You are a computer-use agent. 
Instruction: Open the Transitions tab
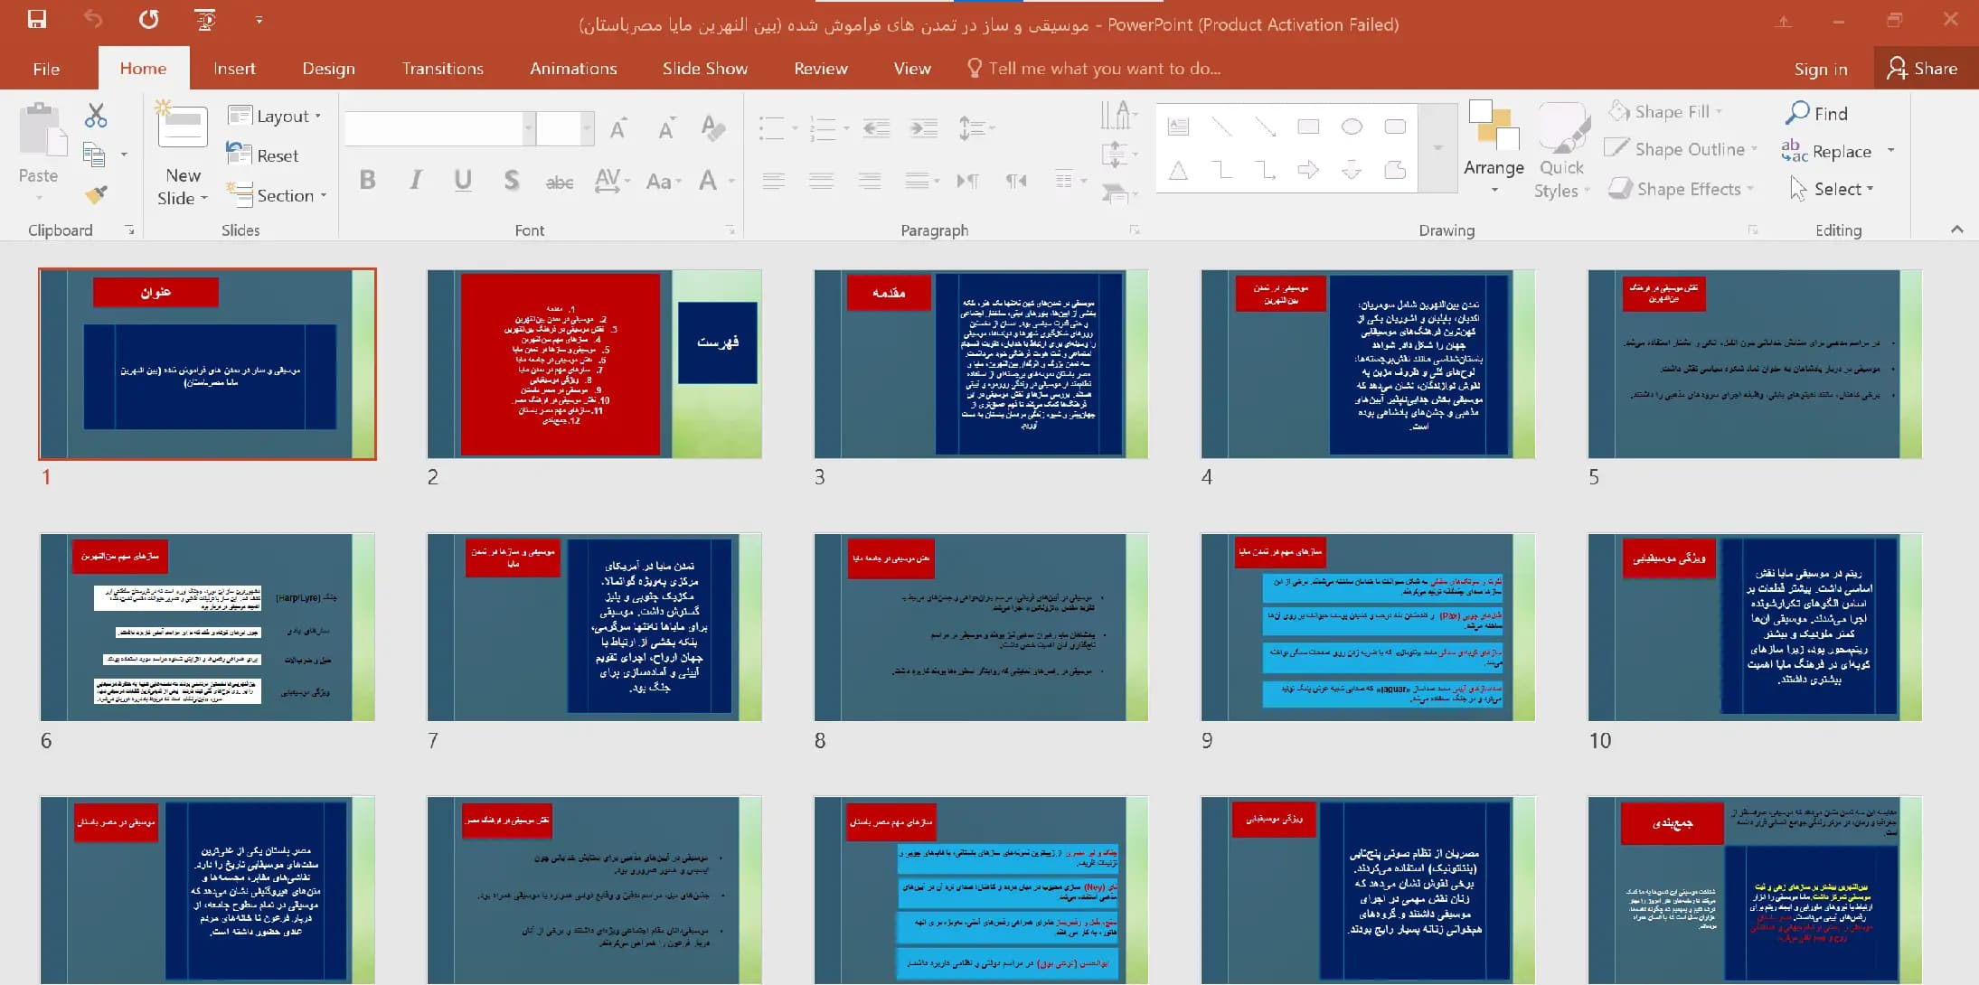pos(442,69)
